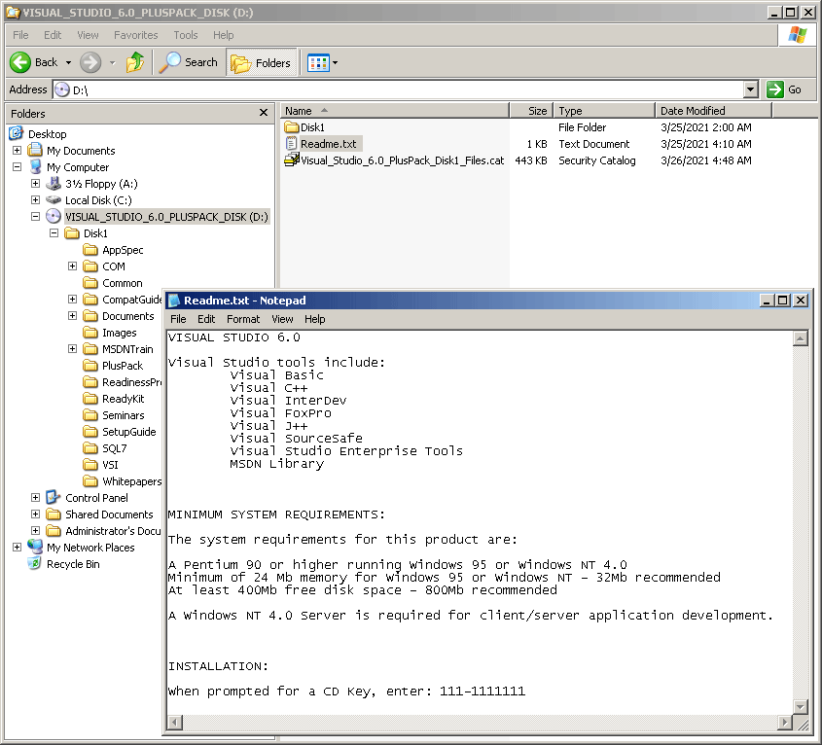Collapse the My Computer tree node

(x=17, y=166)
